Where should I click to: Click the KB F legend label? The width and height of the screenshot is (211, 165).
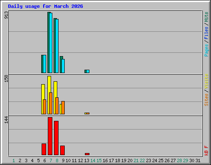point(206,151)
